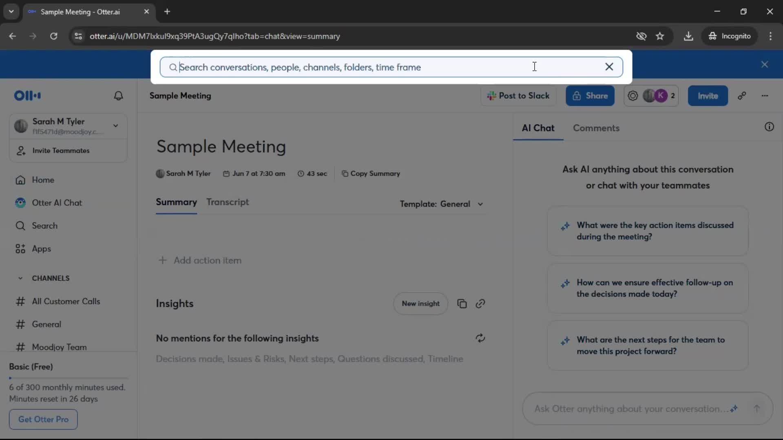
Task: Collapse the CHANNELS section
Action: 20,278
